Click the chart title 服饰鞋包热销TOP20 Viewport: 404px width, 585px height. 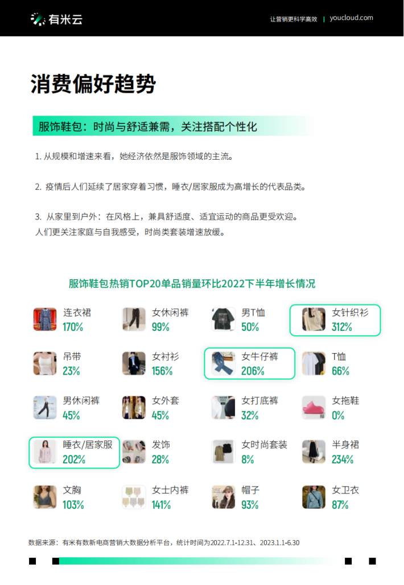[x=192, y=284]
